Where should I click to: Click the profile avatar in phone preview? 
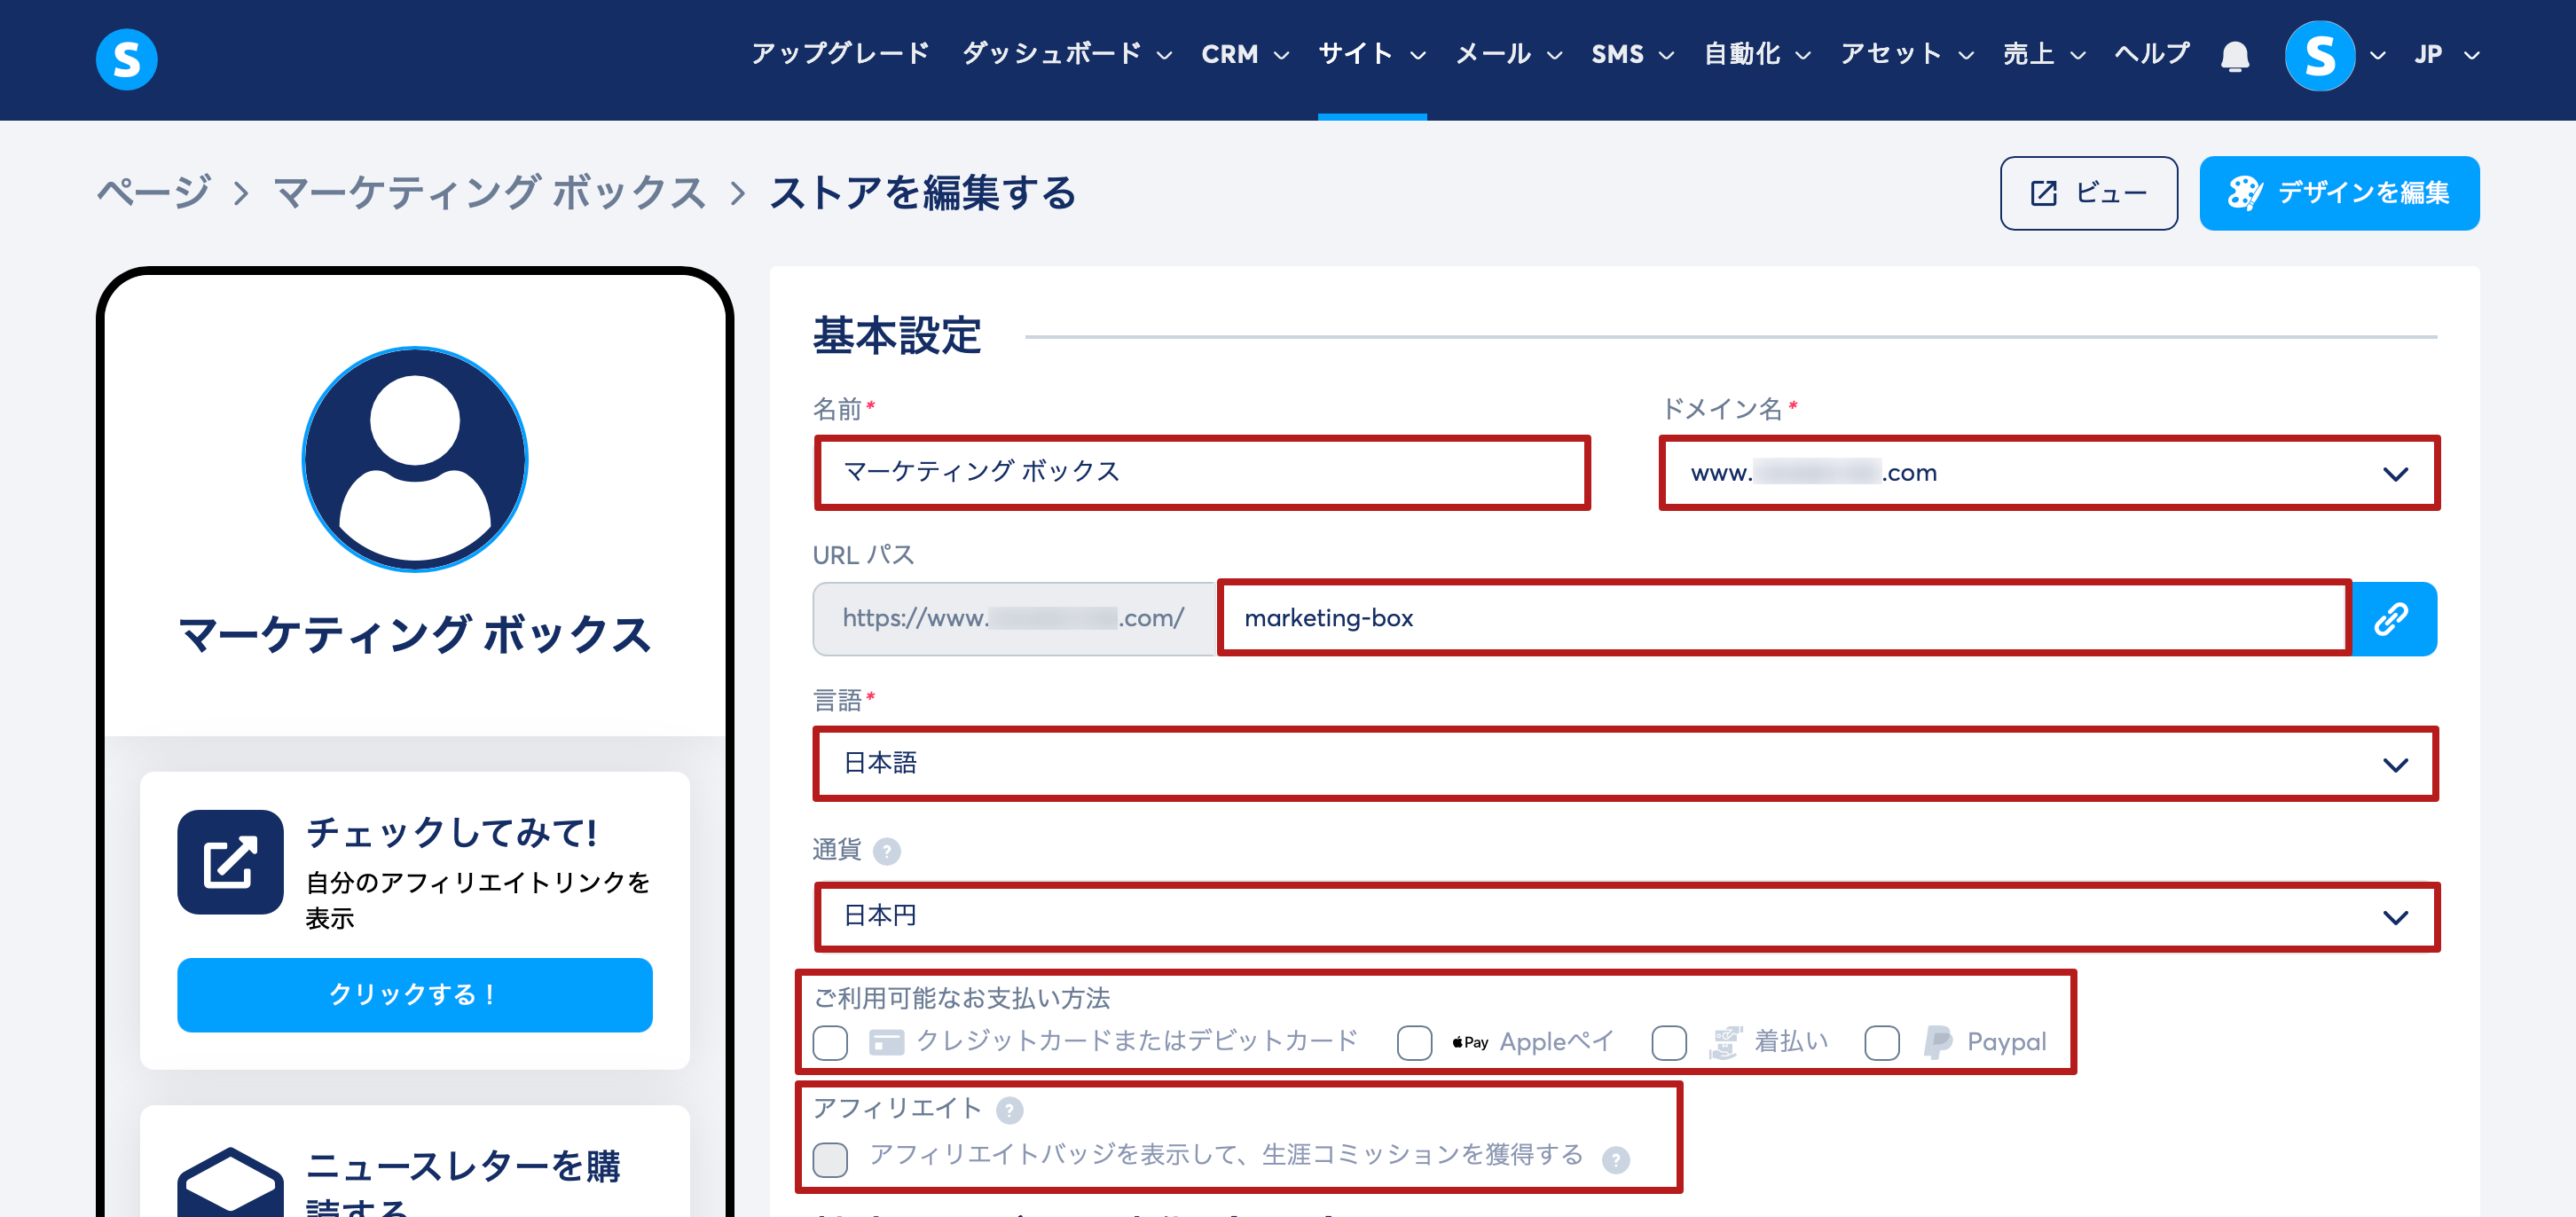click(414, 460)
